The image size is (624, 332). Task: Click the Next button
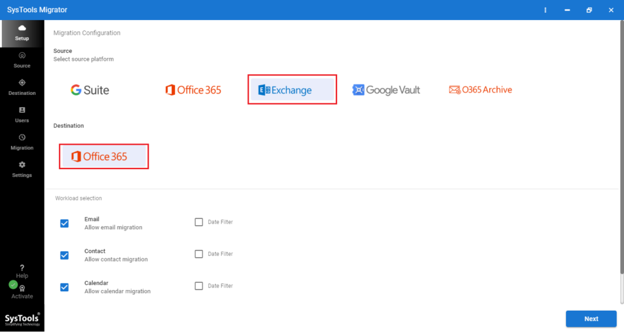590,319
